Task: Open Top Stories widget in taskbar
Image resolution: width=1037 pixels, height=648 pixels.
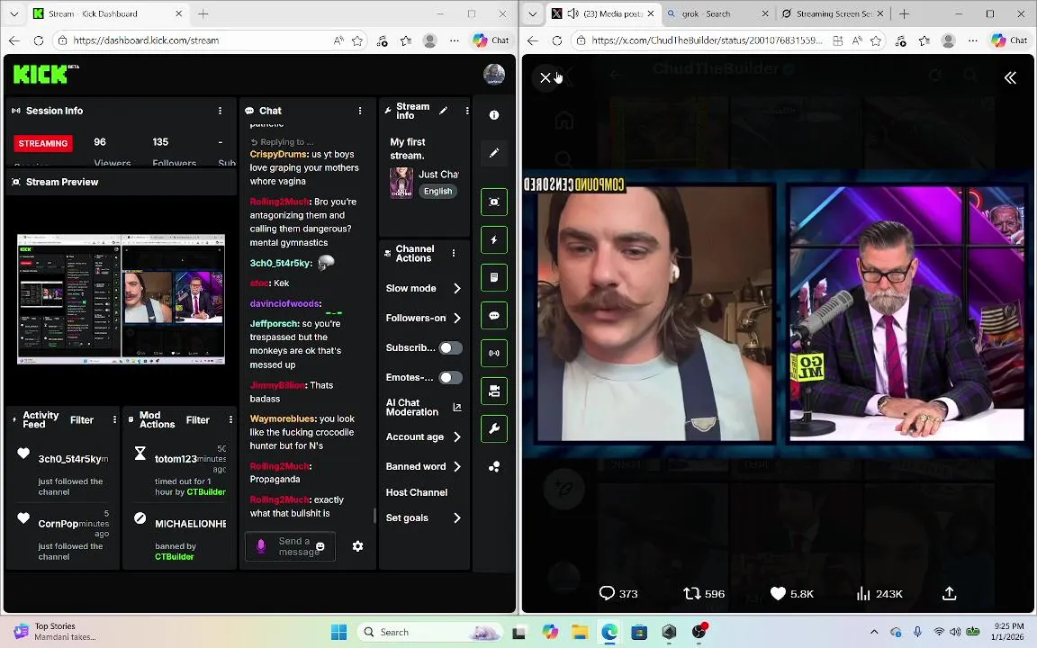Action: [56, 632]
